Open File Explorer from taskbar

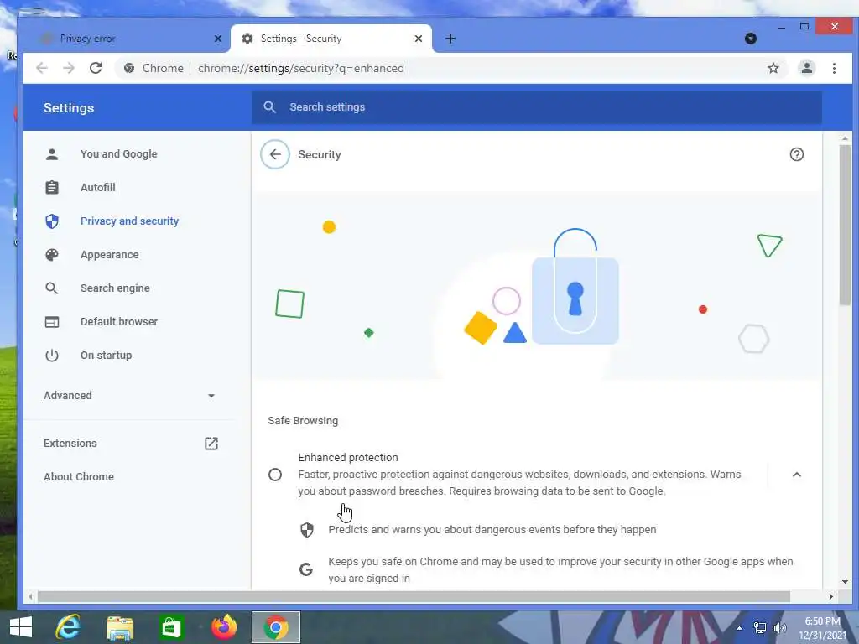pyautogui.click(x=119, y=627)
